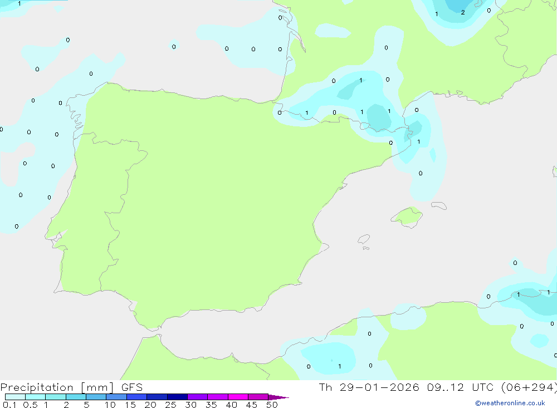Click the legend swatch between 0.1 and 0.5
The image size is (557, 408).
tap(15, 397)
